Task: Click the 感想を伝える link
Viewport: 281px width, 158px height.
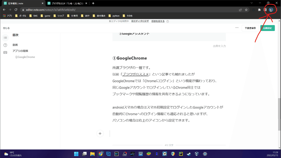Action: (158, 21)
